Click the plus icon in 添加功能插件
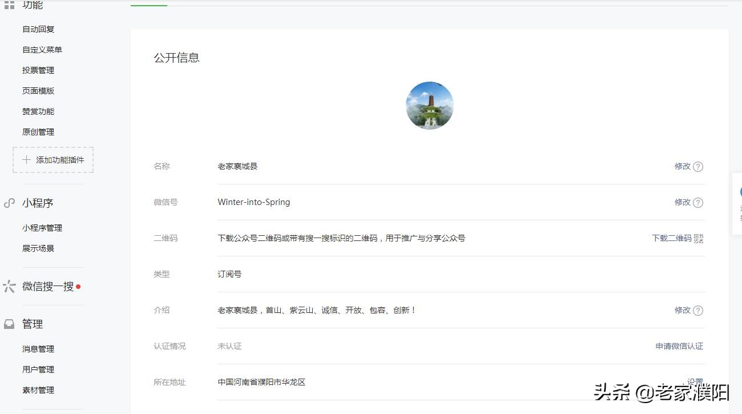Screen dimensions: 742x414 point(26,160)
